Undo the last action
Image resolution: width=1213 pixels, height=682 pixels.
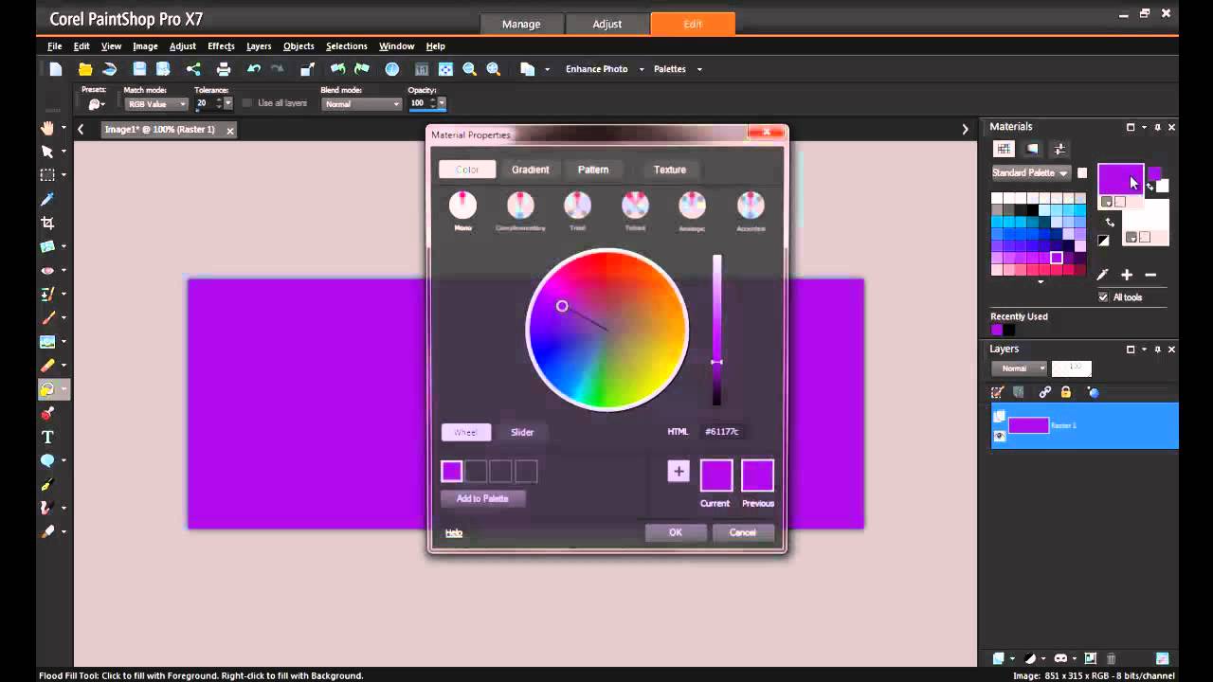tap(254, 69)
